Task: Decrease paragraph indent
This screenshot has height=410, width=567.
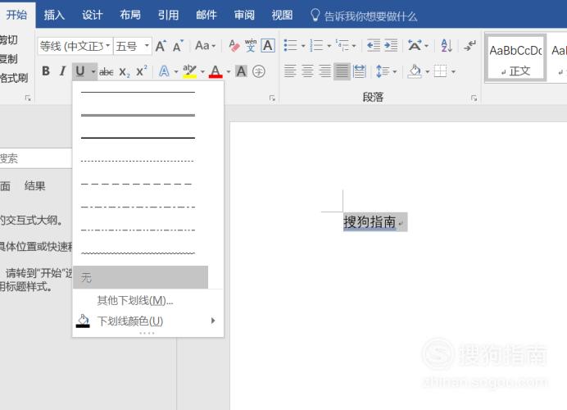Action: 374,46
